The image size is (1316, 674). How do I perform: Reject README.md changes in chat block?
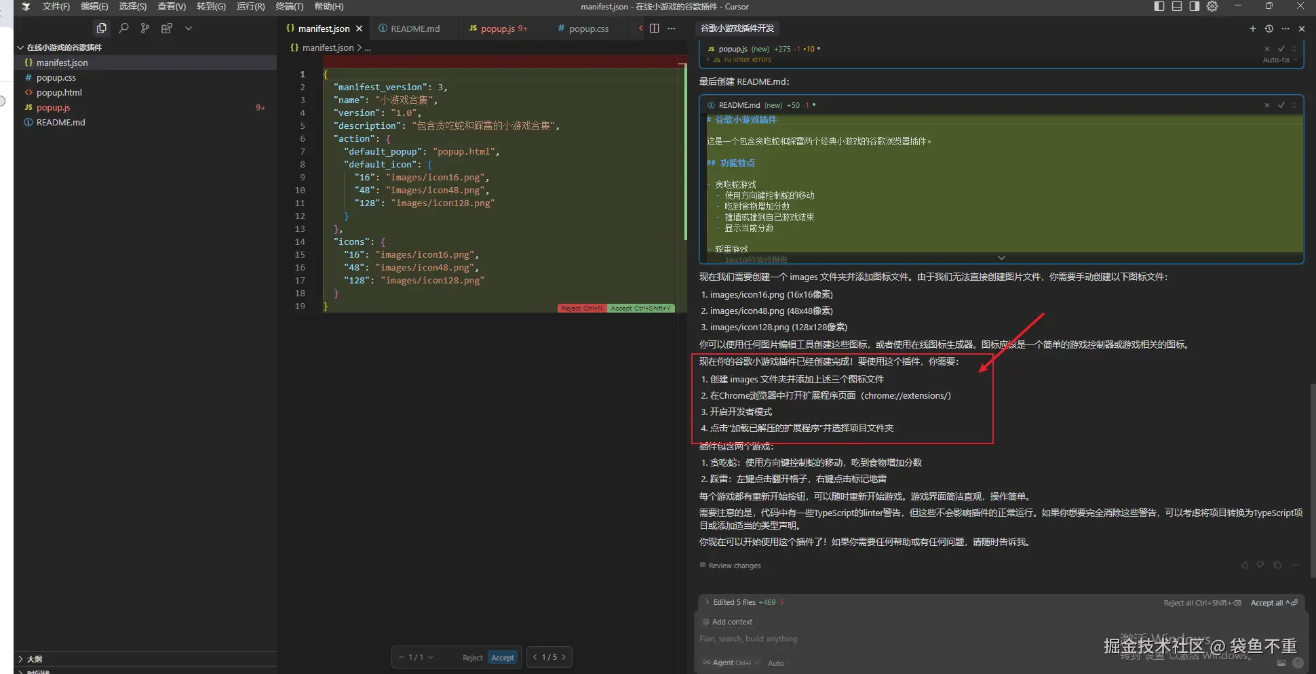[1266, 105]
